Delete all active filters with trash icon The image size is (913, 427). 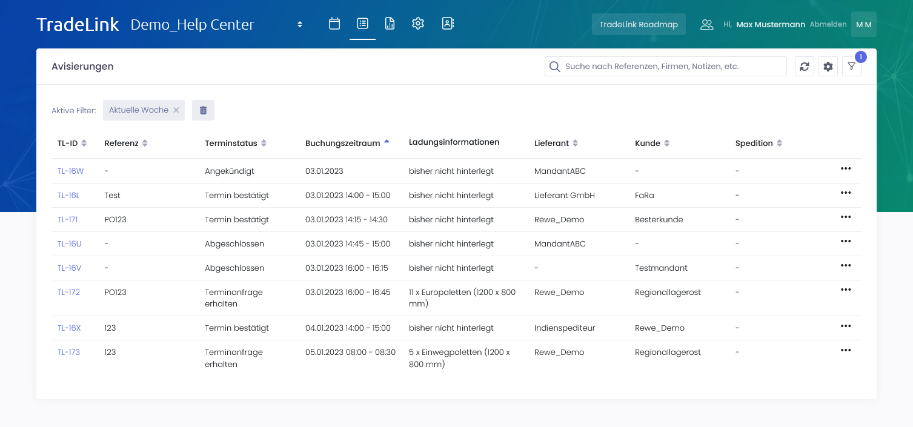[x=203, y=110]
